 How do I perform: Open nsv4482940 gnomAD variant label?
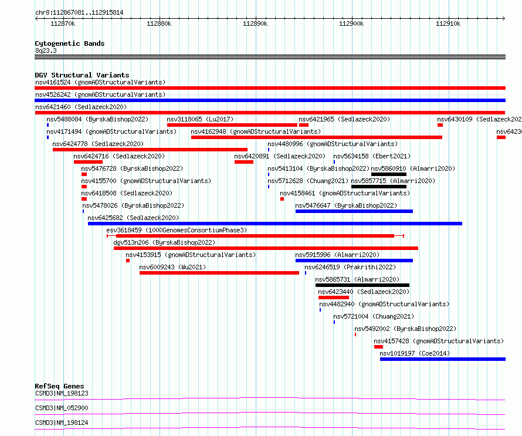(384, 304)
